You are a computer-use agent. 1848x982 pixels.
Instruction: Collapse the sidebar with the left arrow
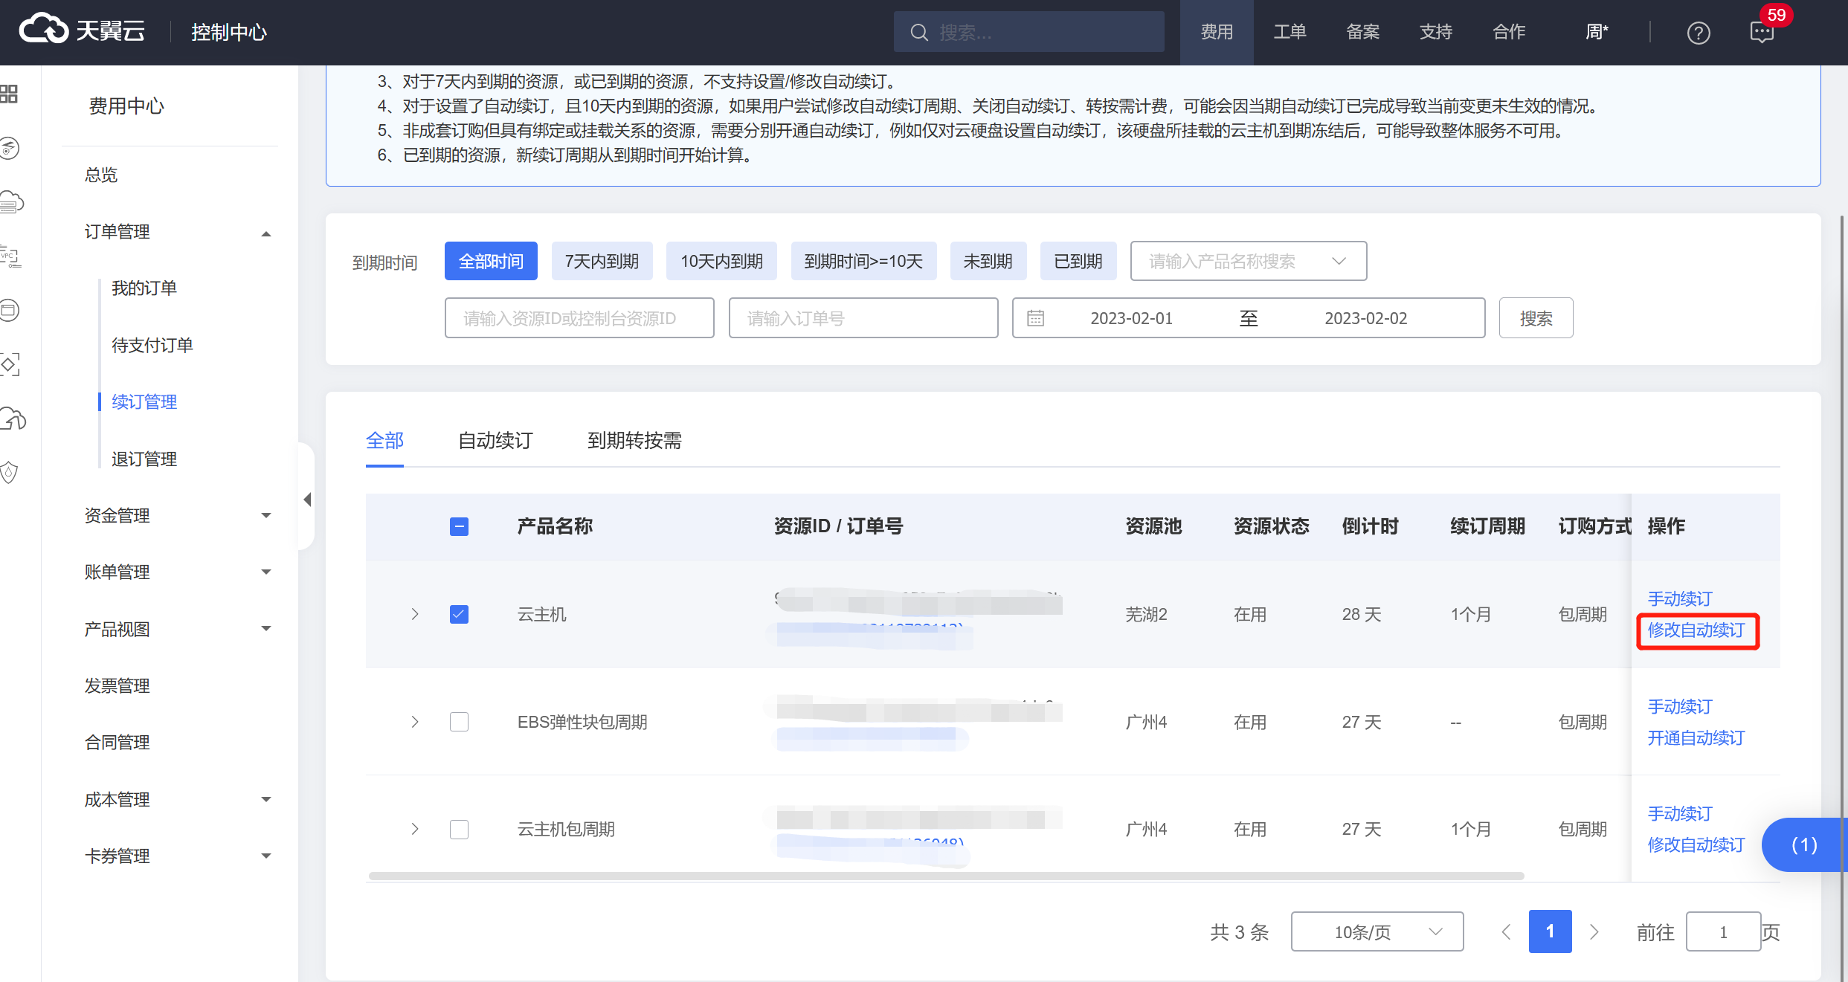click(x=307, y=500)
